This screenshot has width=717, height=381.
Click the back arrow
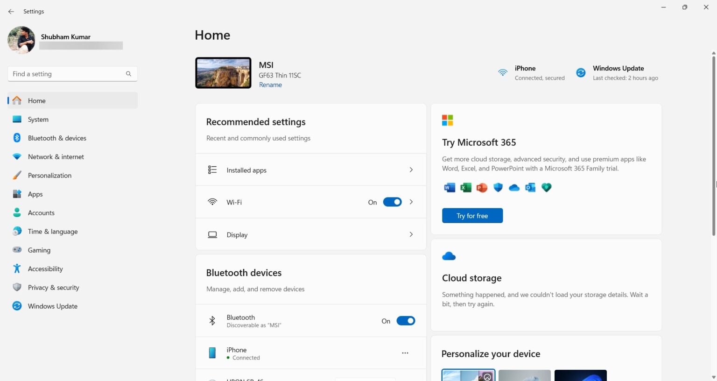point(11,11)
